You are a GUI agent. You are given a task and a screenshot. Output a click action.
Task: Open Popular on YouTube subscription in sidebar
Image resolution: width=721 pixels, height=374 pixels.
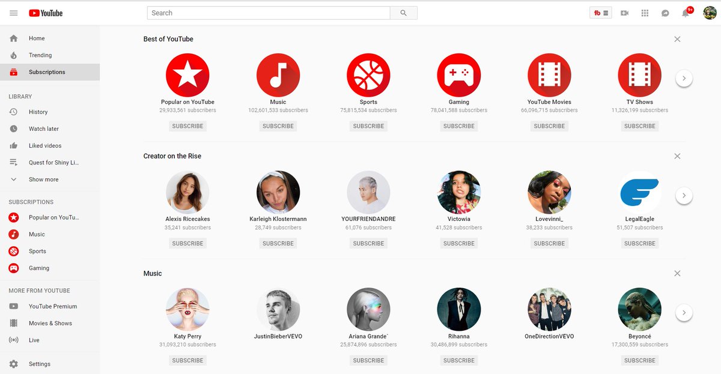click(50, 217)
